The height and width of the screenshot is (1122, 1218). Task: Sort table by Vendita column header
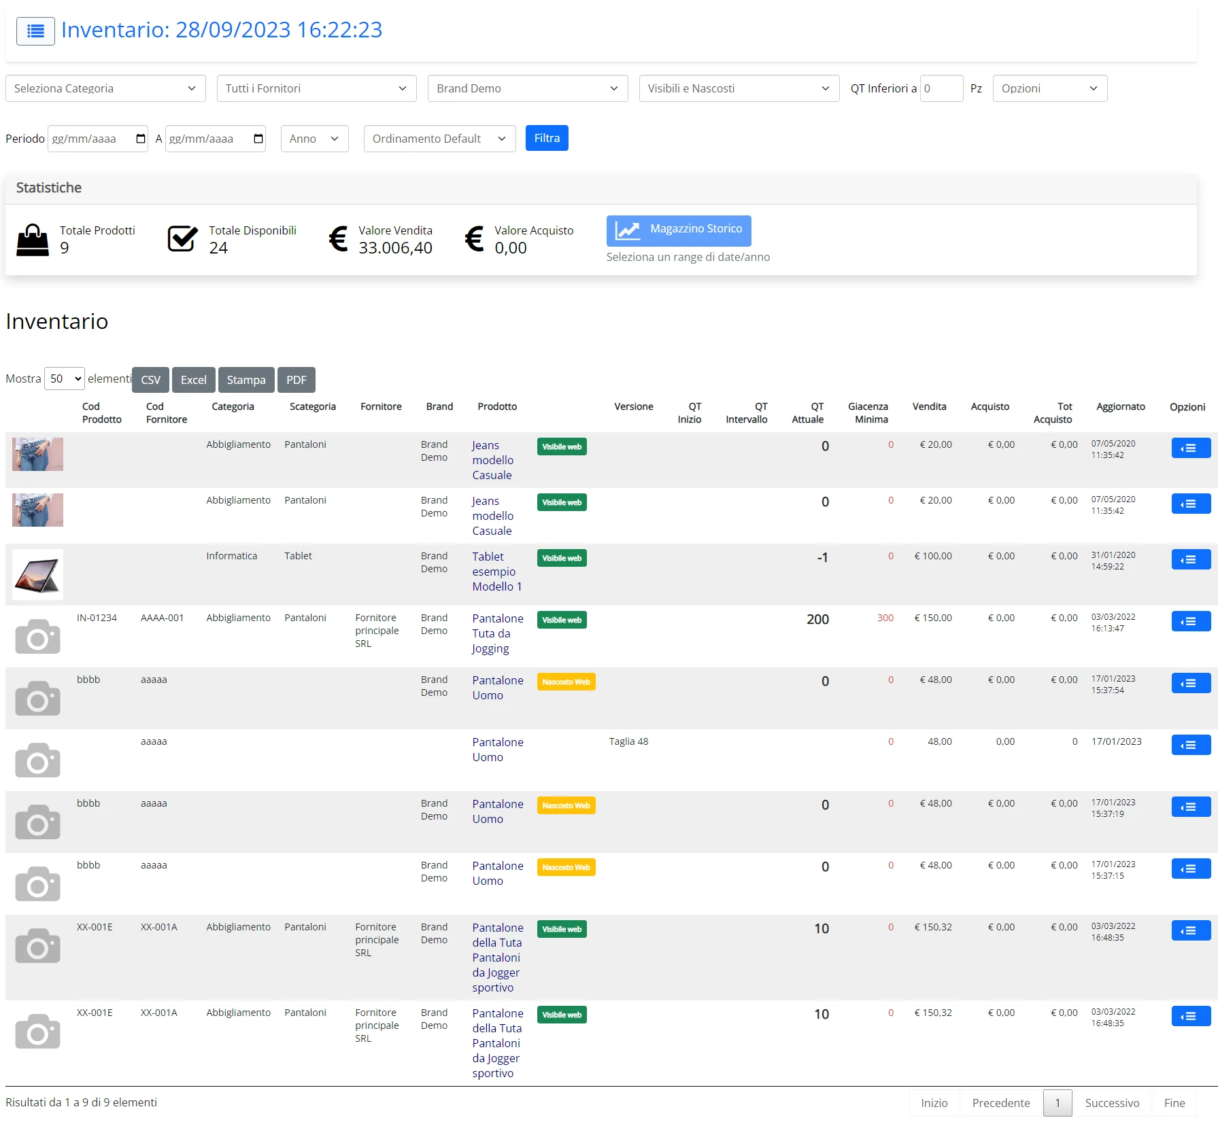929,406
